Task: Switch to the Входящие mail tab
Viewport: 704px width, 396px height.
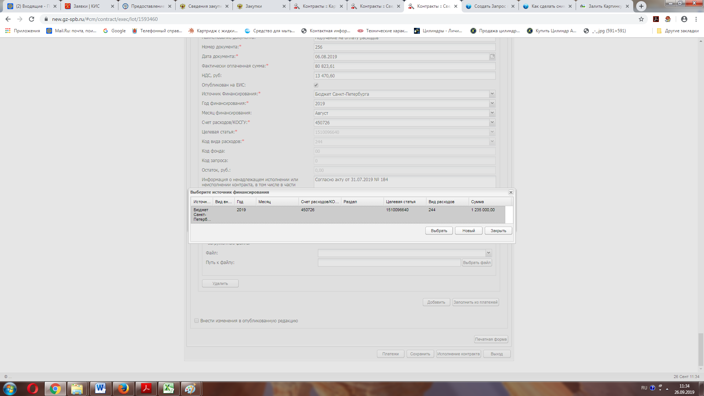Action: pos(32,6)
